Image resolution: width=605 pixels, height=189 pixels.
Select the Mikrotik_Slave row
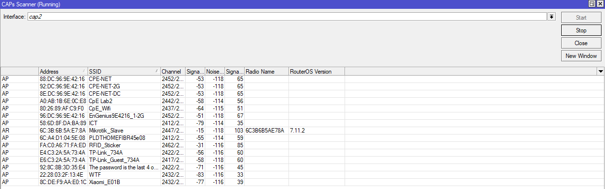point(302,131)
